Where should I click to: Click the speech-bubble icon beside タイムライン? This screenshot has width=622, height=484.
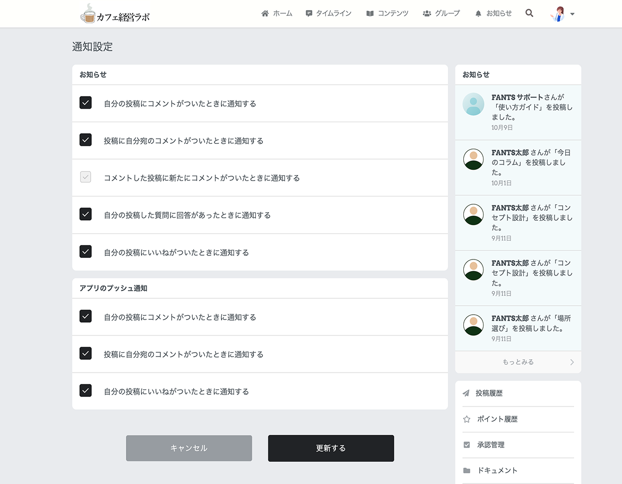[309, 13]
